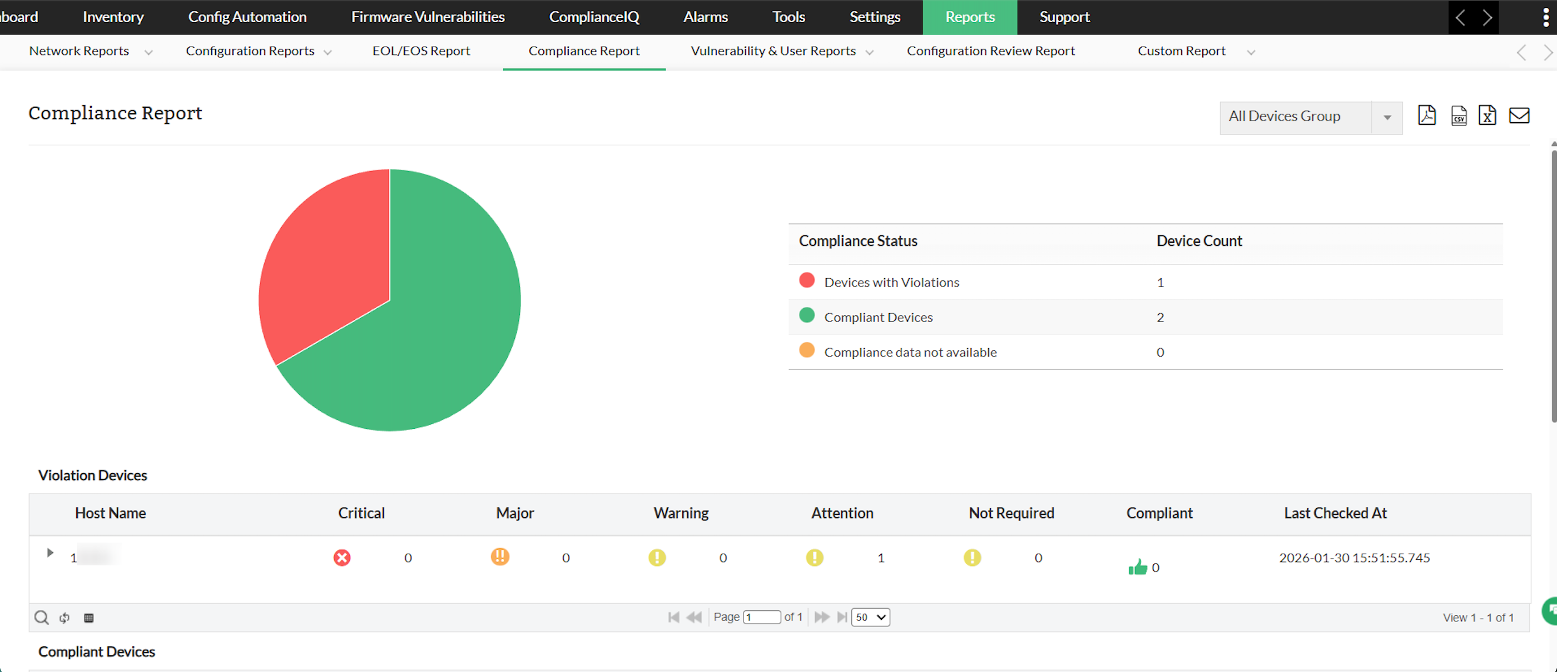Open Configuration Review Report

tap(990, 51)
